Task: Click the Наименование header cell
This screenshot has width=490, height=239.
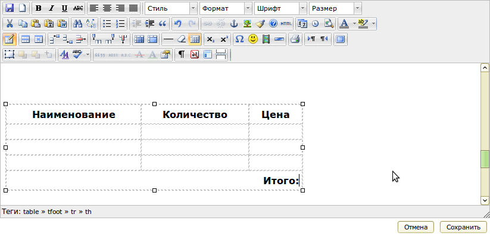Action: pyautogui.click(x=73, y=114)
